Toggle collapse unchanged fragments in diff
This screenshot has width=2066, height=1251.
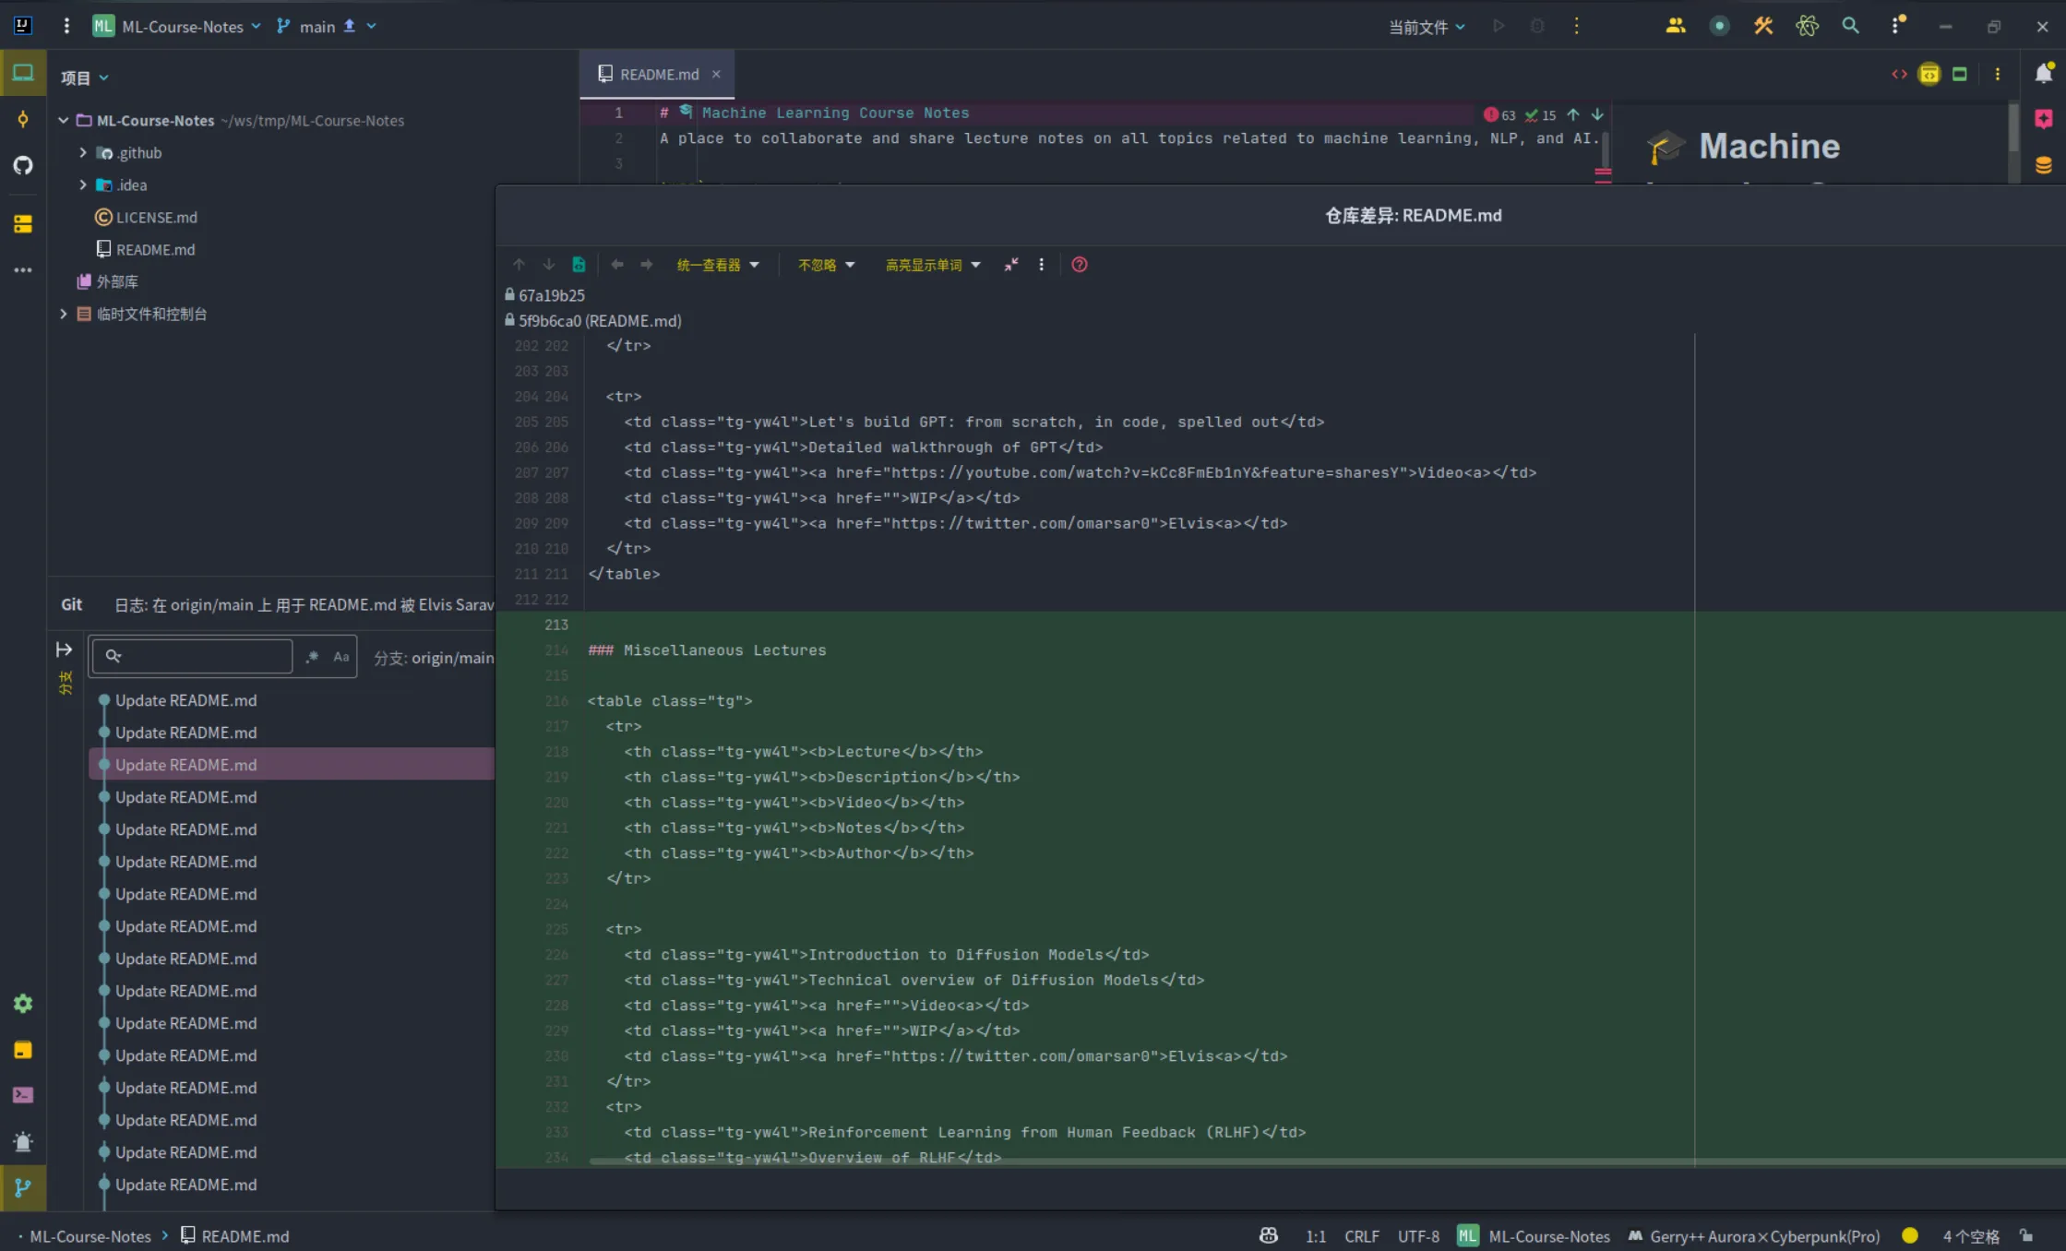coord(1011,265)
